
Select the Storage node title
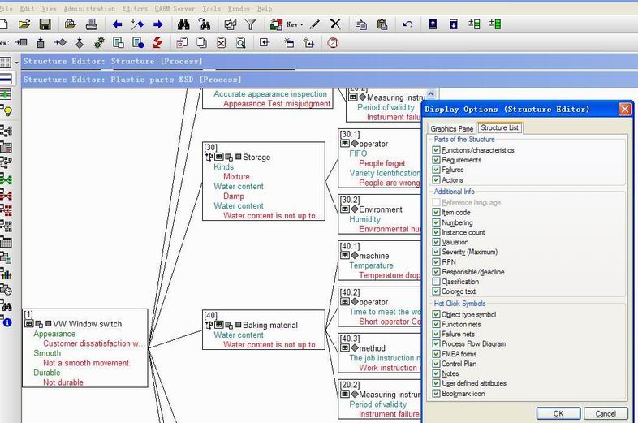pyautogui.click(x=256, y=158)
